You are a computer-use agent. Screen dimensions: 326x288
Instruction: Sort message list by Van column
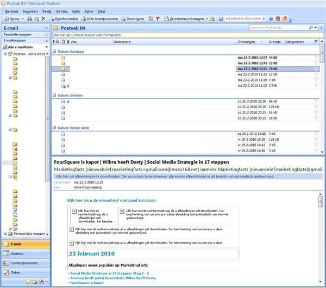pos(91,42)
